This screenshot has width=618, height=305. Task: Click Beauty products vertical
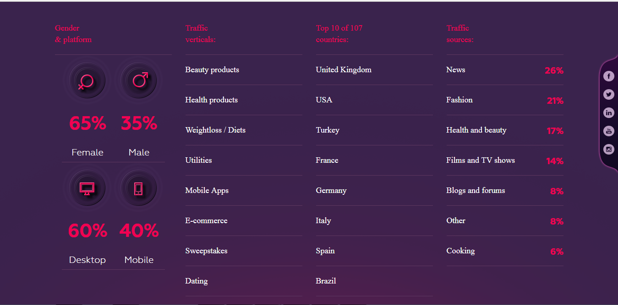point(212,70)
